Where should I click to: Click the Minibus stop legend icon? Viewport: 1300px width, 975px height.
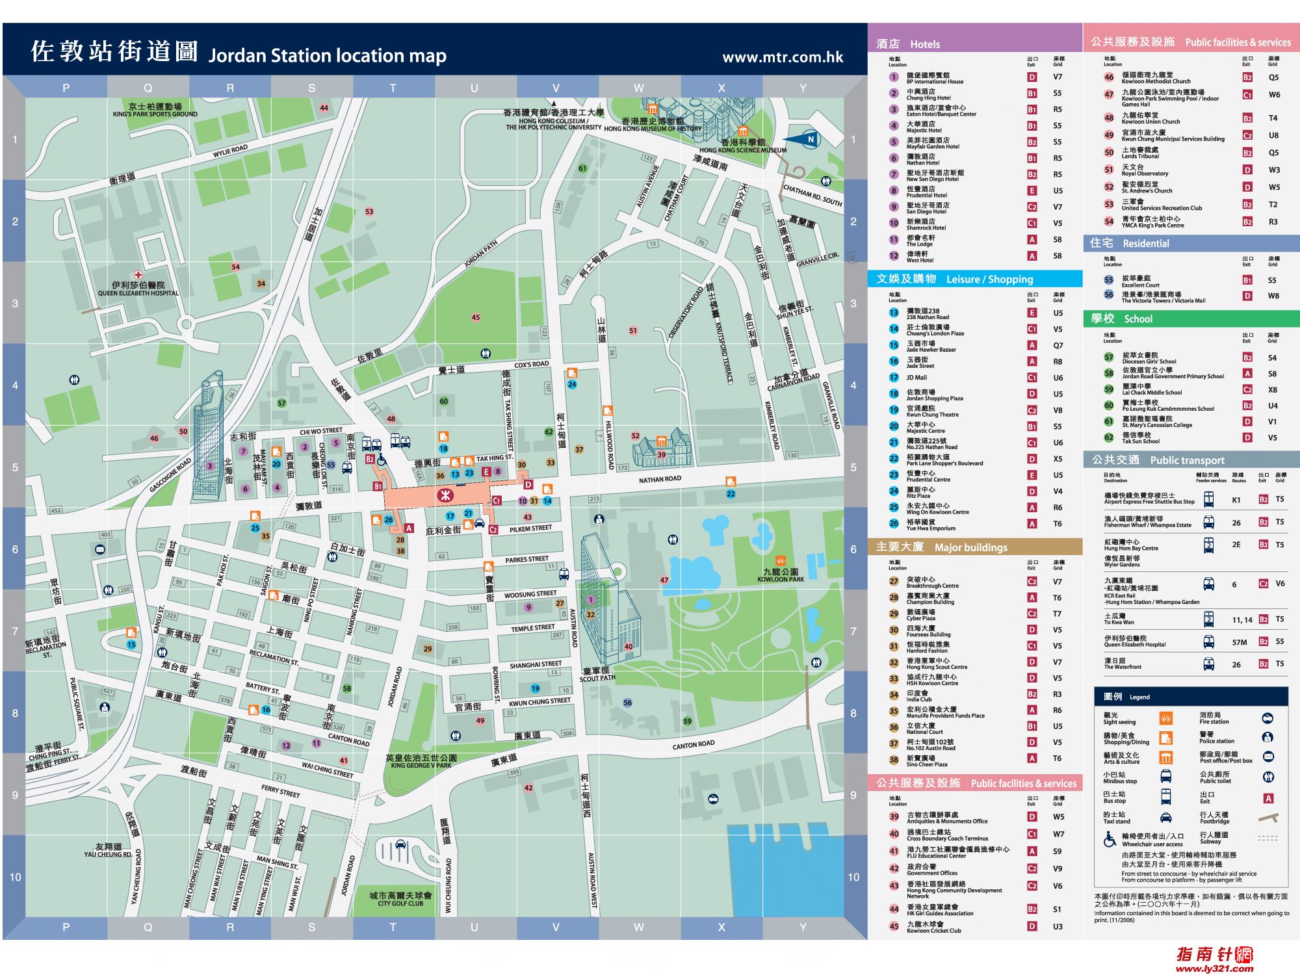tap(1166, 777)
